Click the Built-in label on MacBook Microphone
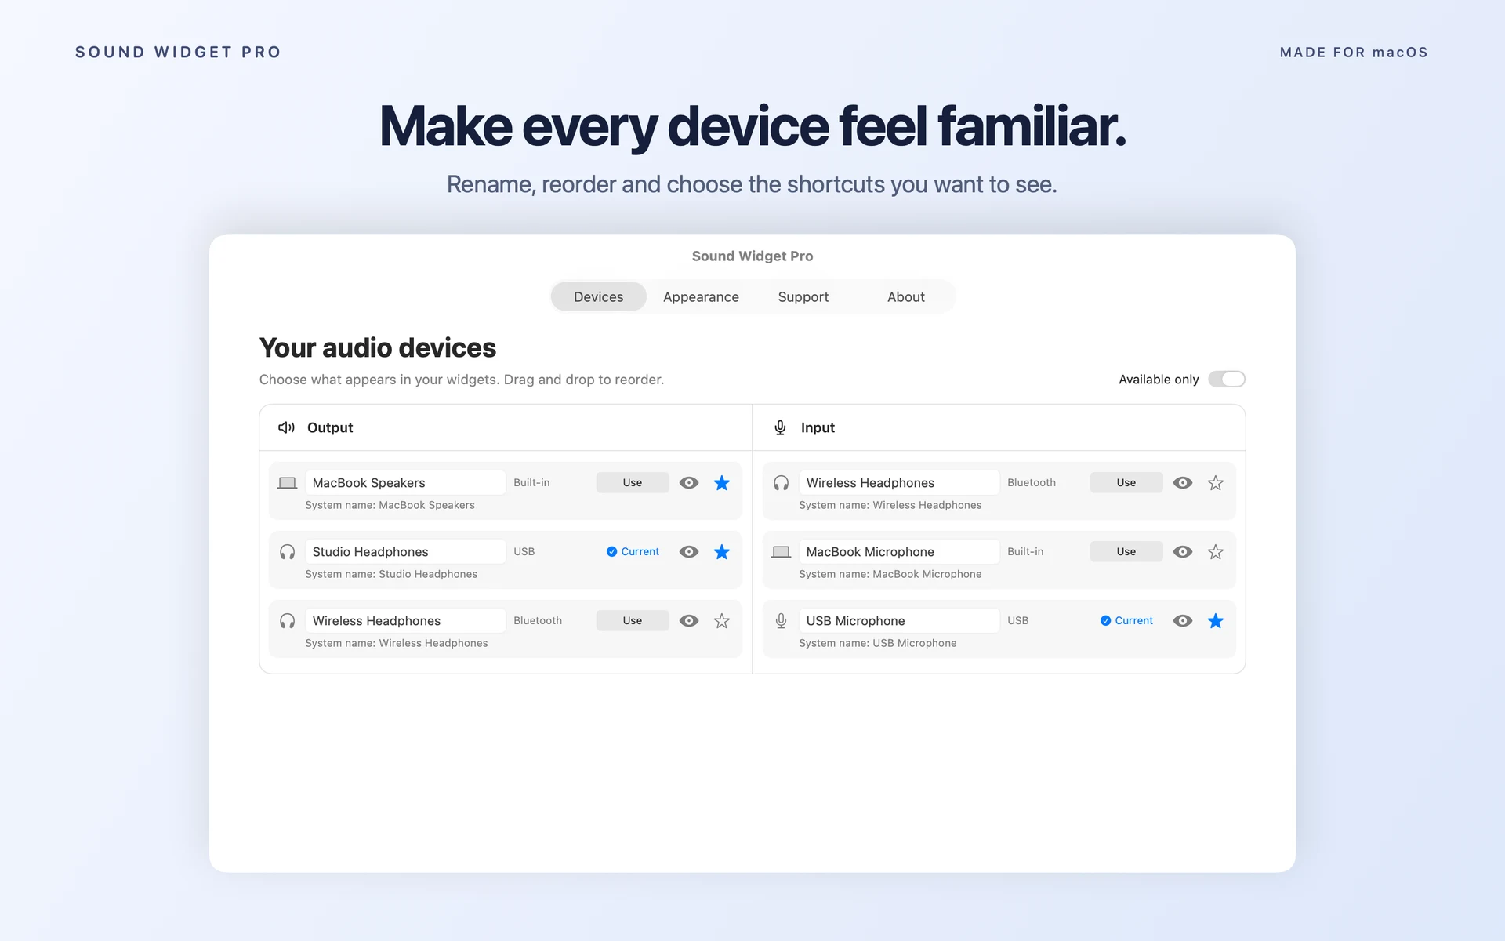Viewport: 1505px width, 941px height. click(x=1025, y=552)
